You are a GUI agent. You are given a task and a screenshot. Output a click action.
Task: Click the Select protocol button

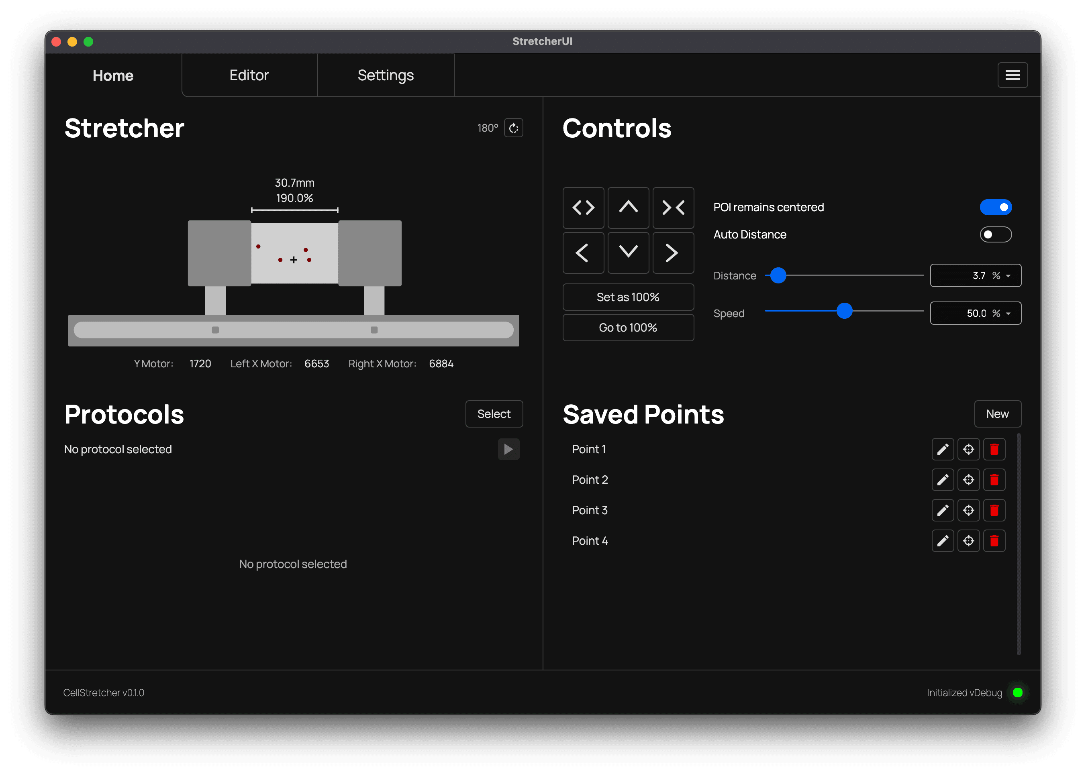(x=494, y=413)
